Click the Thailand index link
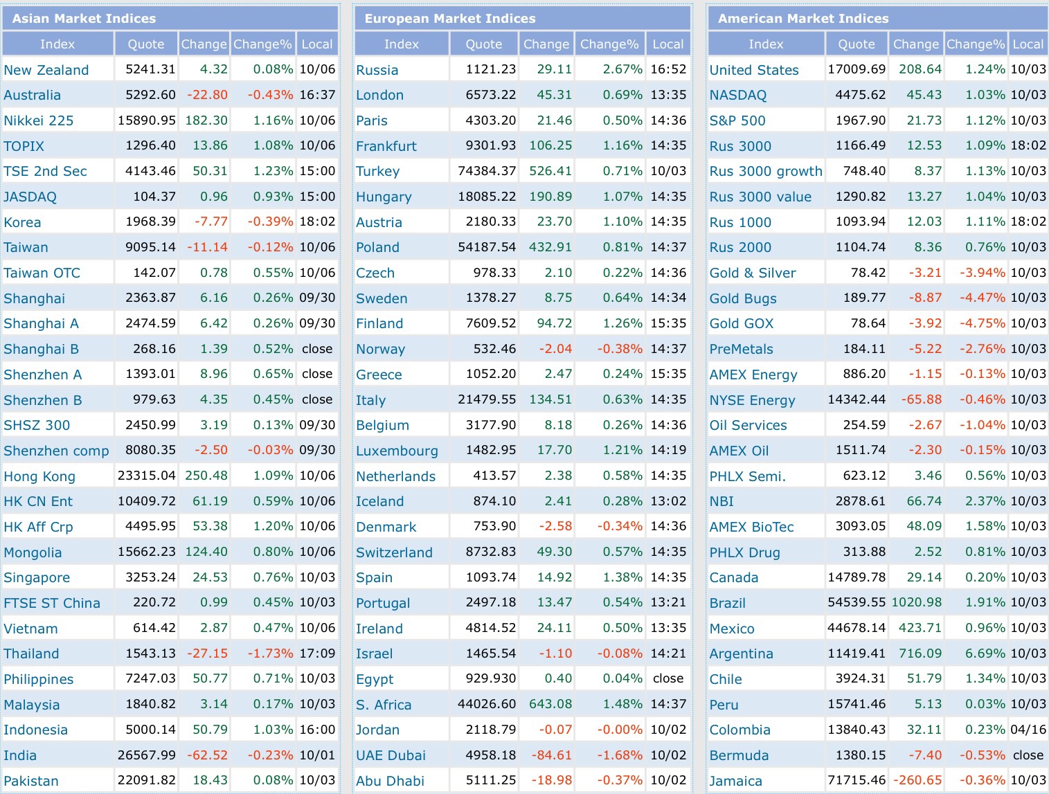Screen dimensions: 1049x794 point(31,653)
